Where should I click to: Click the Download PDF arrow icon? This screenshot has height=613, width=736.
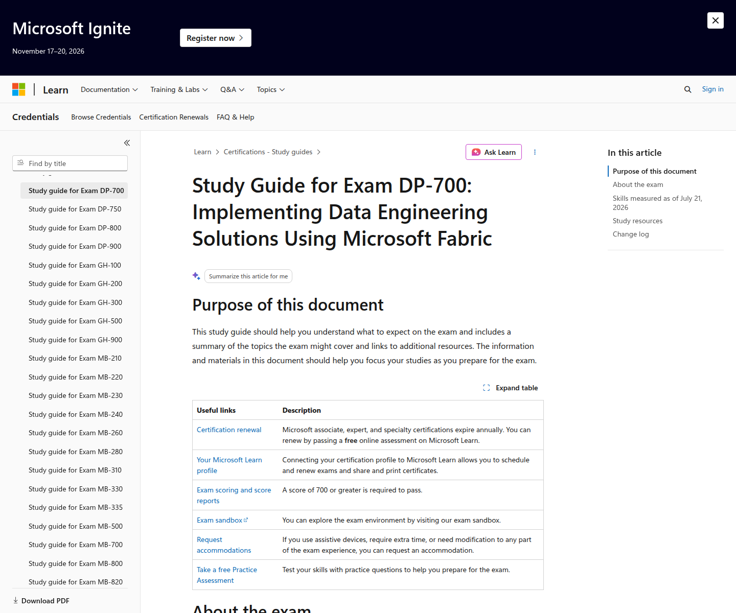[15, 600]
